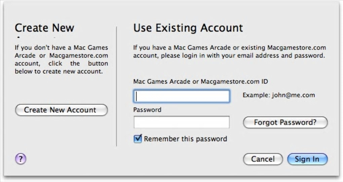Cancel the sign-in dialog

click(x=263, y=159)
